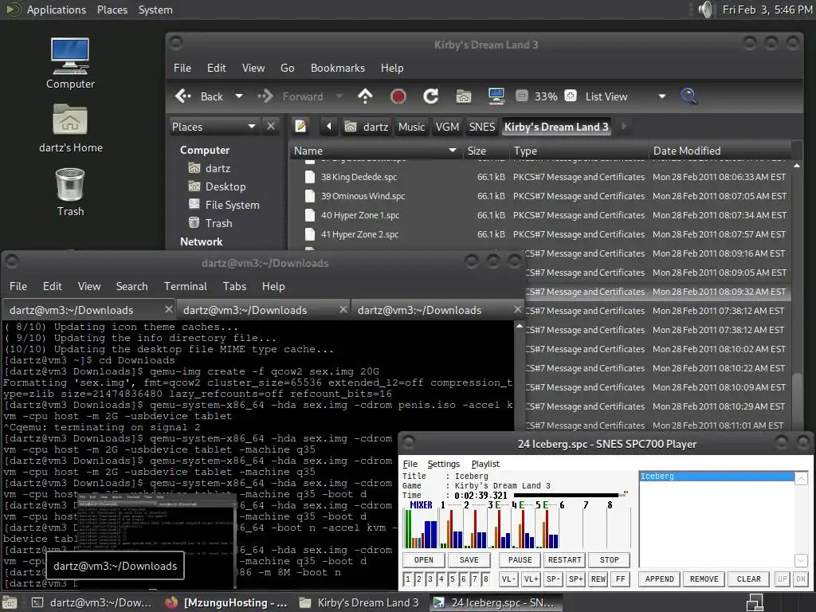The height and width of the screenshot is (612, 816).
Task: Toggle channel 4 in the SPC player
Action: click(x=441, y=579)
